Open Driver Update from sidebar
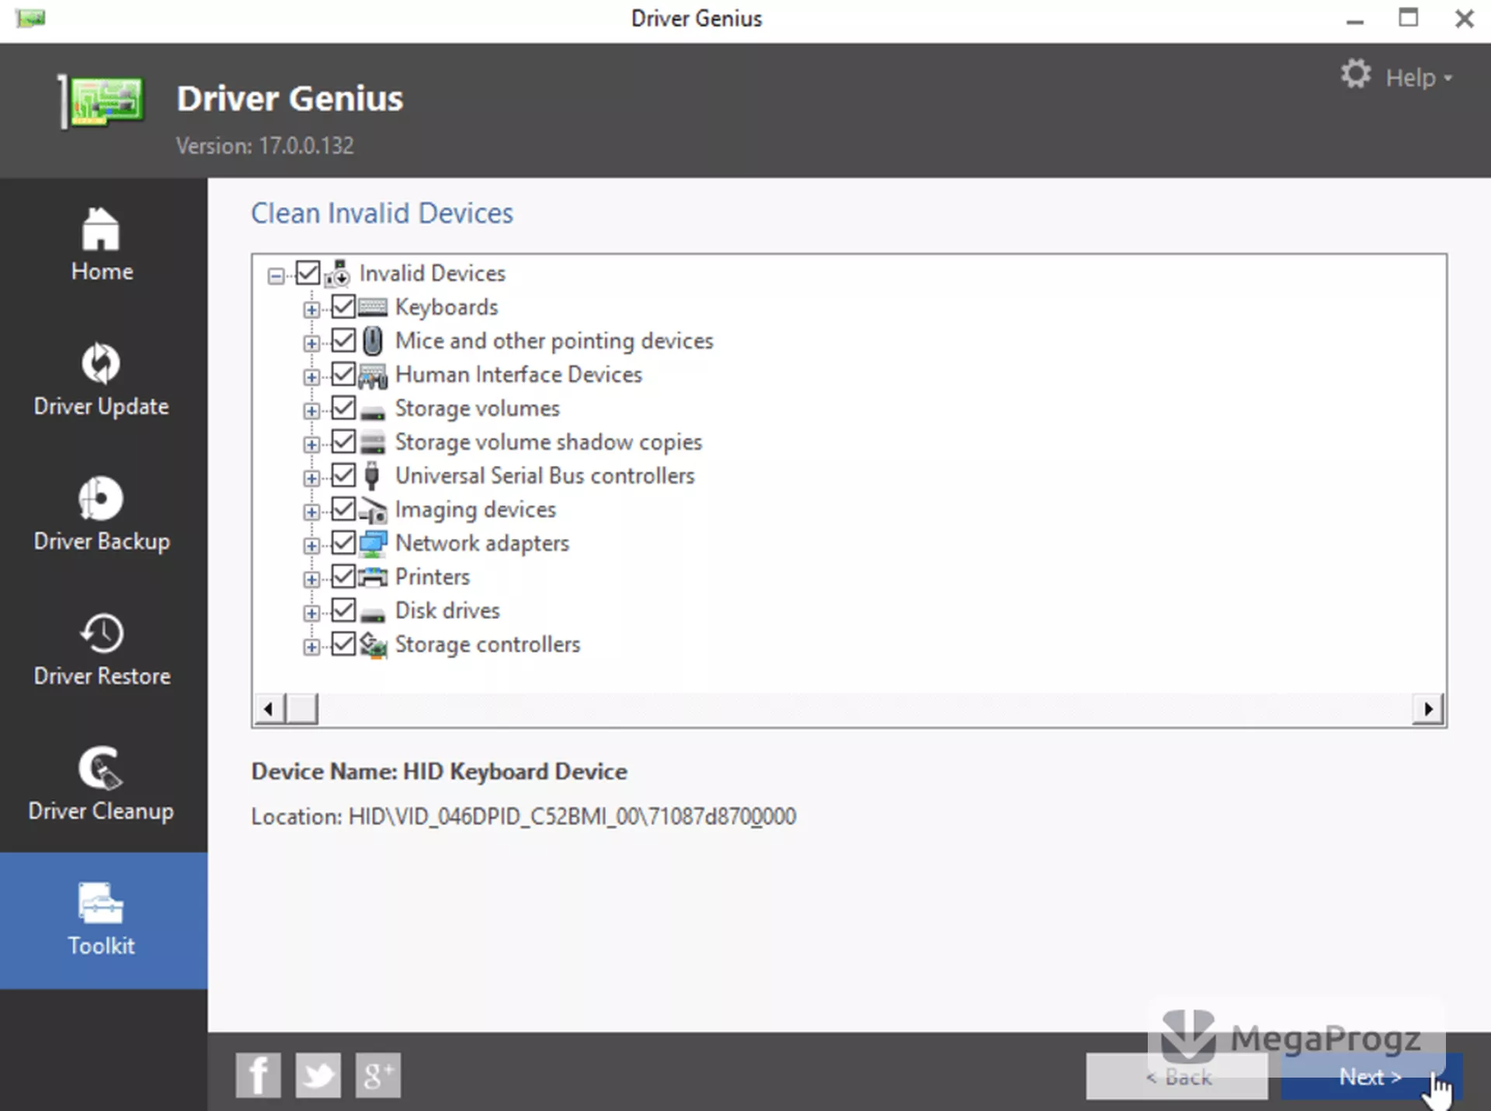The height and width of the screenshot is (1111, 1491). pos(101,379)
